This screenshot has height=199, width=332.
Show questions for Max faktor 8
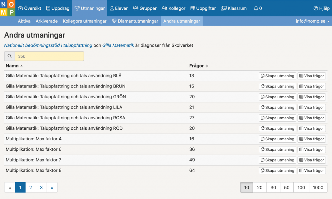point(312,170)
